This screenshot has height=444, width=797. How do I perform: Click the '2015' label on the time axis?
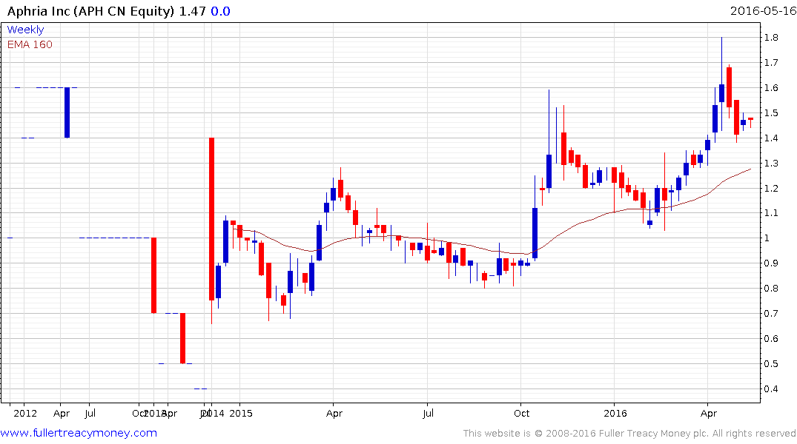click(241, 413)
